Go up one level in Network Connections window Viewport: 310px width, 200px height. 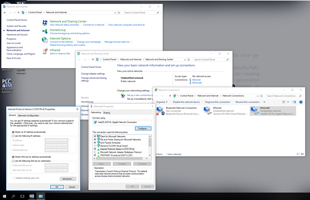point(170,96)
